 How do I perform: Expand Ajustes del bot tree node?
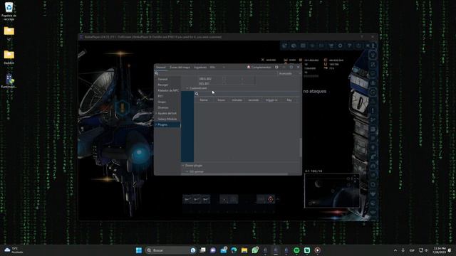156,113
